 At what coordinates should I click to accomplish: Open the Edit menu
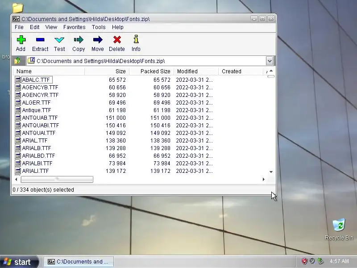click(x=35, y=27)
